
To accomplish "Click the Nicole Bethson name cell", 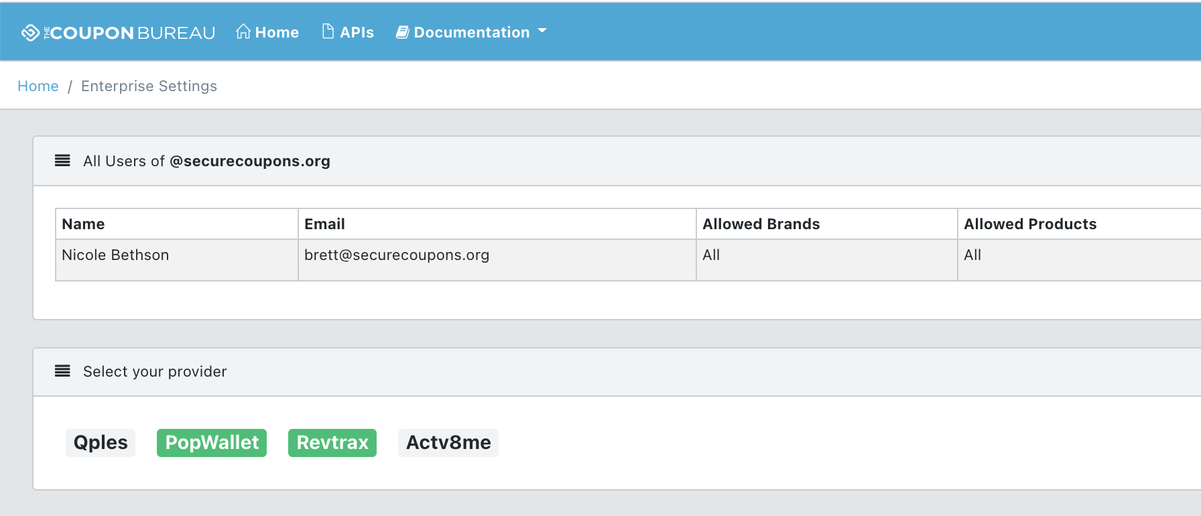I will click(x=177, y=260).
